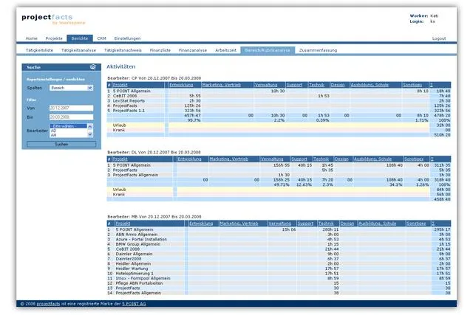Click 'LexStat Reports' in the CP table

click(x=129, y=100)
